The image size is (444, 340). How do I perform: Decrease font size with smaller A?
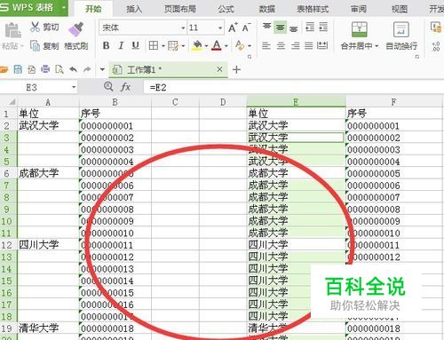click(246, 28)
